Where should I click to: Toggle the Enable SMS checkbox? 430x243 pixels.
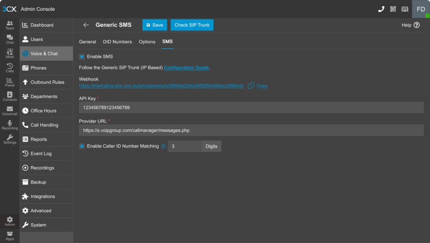82,57
